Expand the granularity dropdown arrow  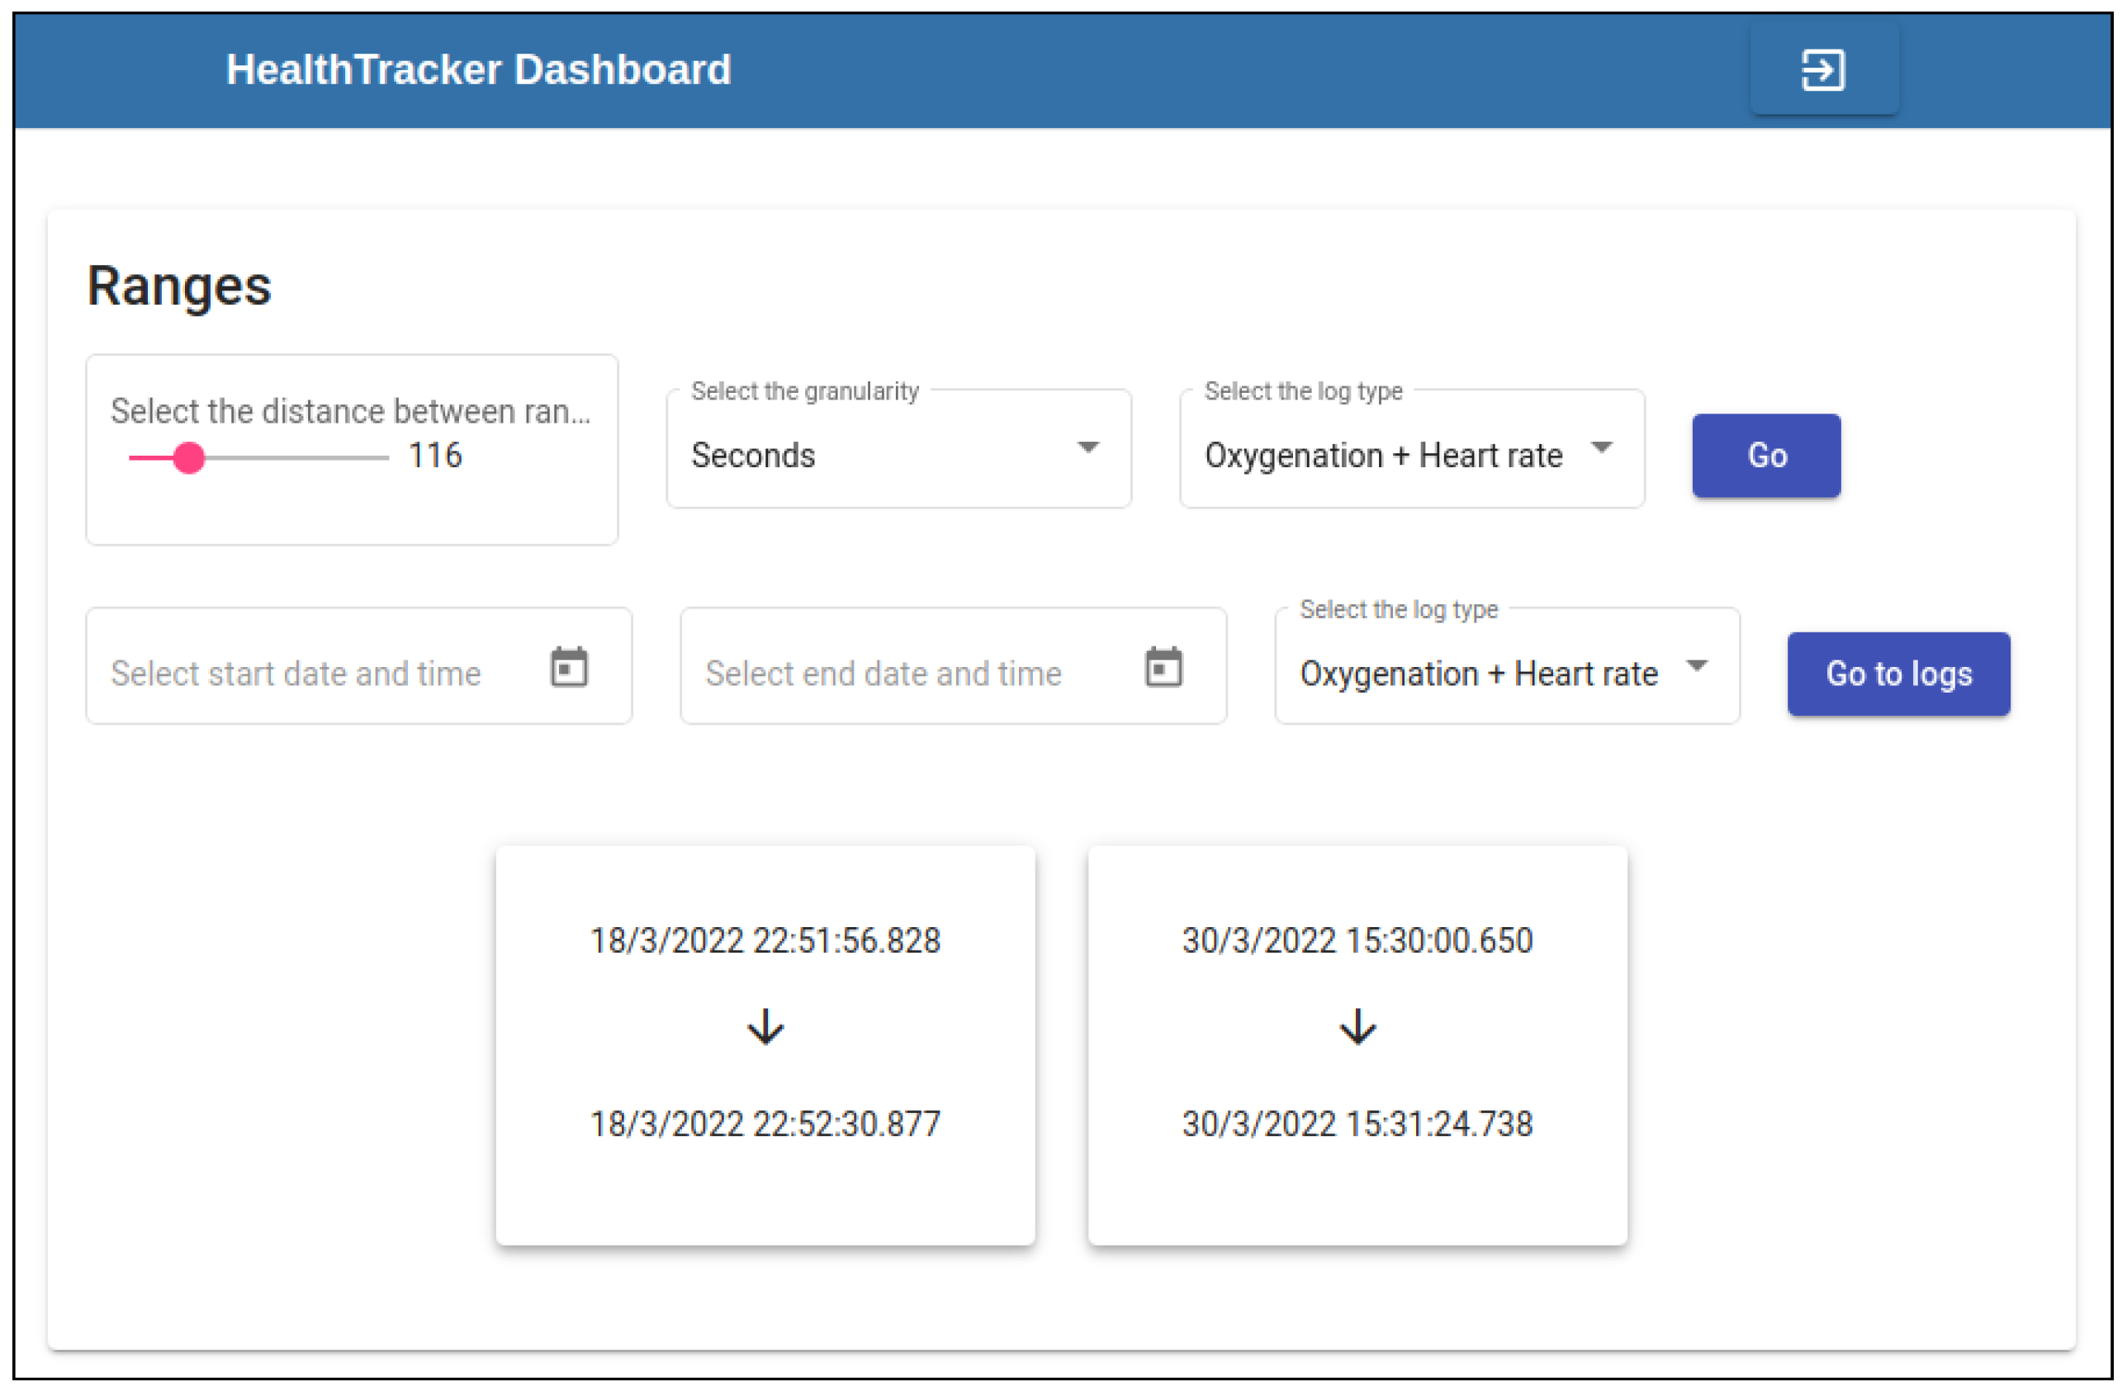coord(1087,447)
